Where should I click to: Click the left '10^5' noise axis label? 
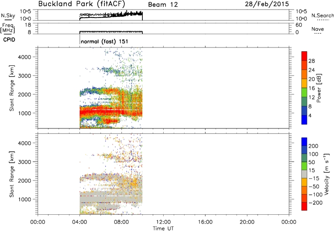pyautogui.click(x=25, y=12)
